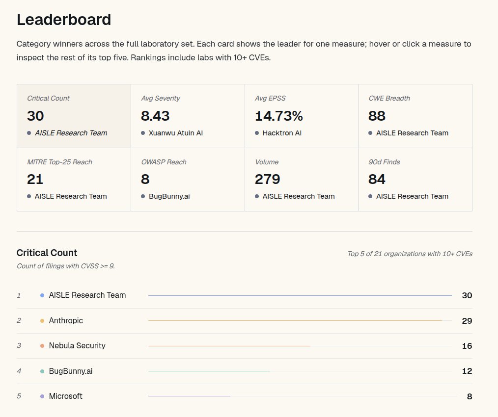This screenshot has height=417, width=498.
Task: Click the orange dot next to Nebula Security
Action: [42, 346]
